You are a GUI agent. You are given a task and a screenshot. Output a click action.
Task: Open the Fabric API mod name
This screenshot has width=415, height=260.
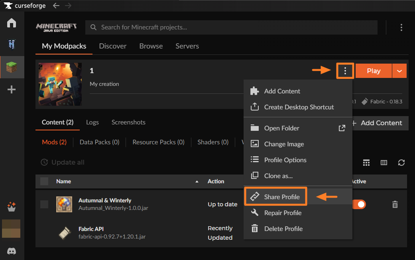pos(91,229)
